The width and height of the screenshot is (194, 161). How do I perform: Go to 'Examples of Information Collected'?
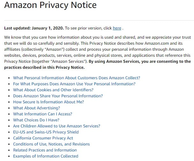(46, 156)
